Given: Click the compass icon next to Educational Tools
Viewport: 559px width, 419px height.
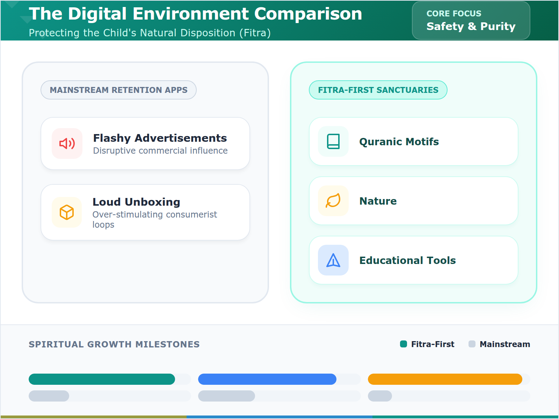Looking at the screenshot, I should [x=333, y=260].
